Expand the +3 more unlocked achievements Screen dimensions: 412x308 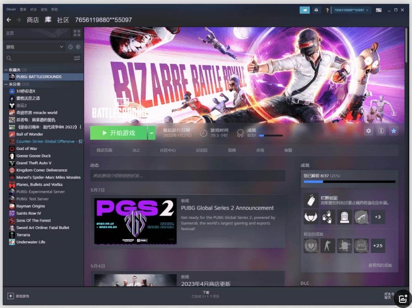point(378,217)
